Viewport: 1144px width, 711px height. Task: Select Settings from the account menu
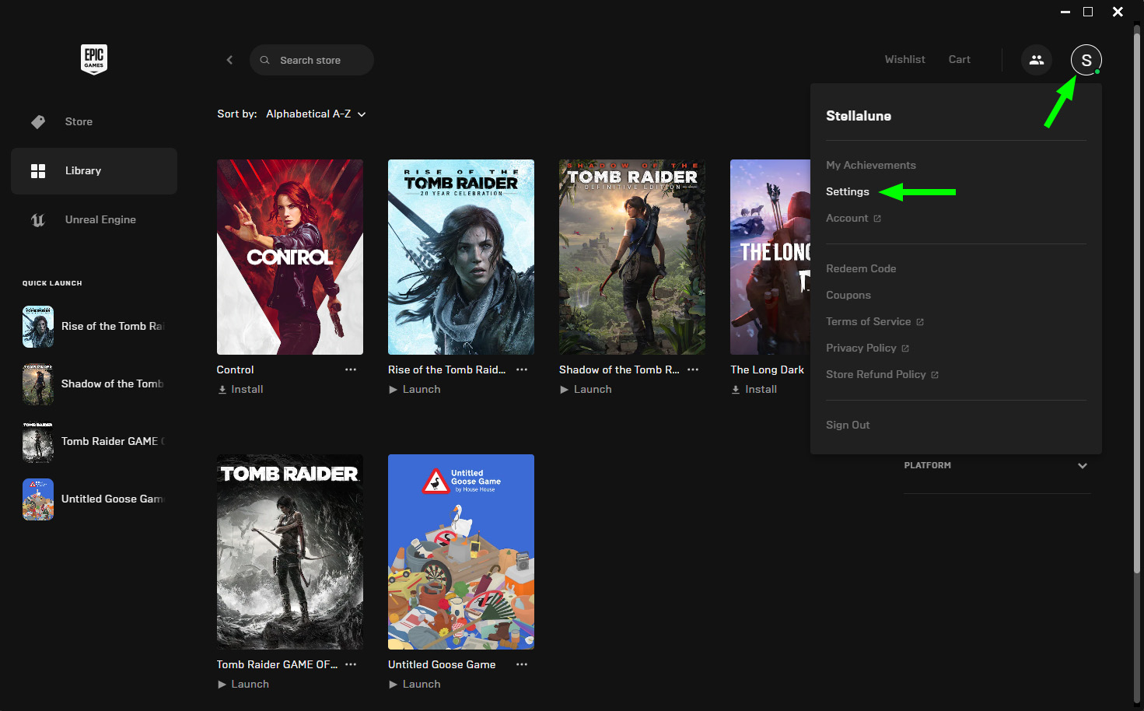pos(847,191)
